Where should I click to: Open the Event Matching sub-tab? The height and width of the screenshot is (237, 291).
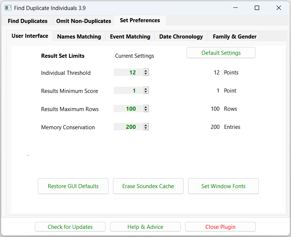pyautogui.click(x=130, y=36)
